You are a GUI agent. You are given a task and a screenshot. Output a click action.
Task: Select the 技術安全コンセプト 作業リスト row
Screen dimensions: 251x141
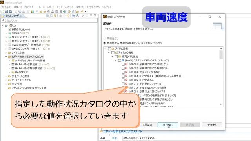(x=31, y=41)
